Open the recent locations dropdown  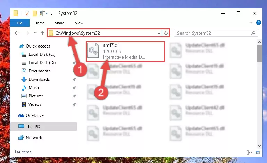(x=35, y=33)
